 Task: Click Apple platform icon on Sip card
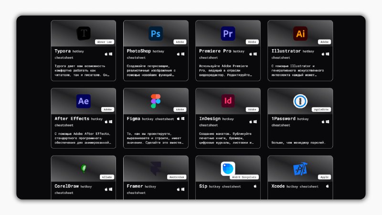pyautogui.click(x=255, y=186)
